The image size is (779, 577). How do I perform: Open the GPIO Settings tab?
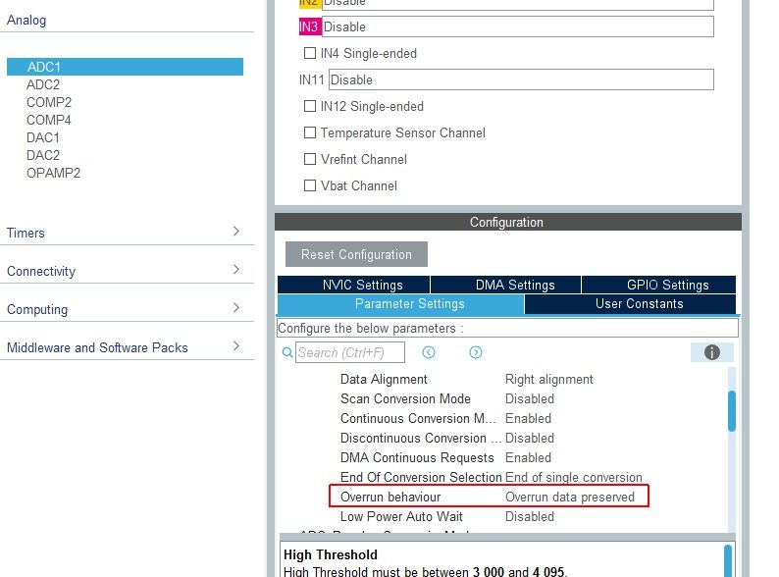click(x=658, y=285)
